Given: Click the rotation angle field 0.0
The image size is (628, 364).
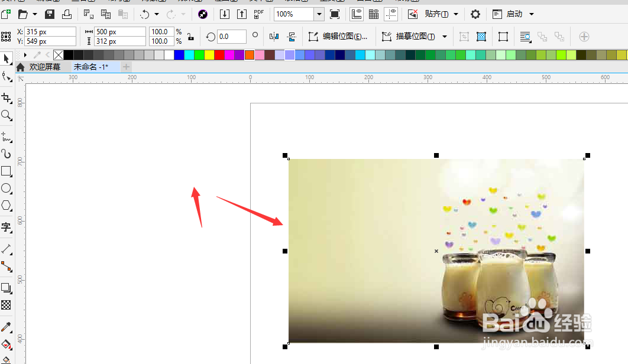Looking at the screenshot, I should [231, 37].
